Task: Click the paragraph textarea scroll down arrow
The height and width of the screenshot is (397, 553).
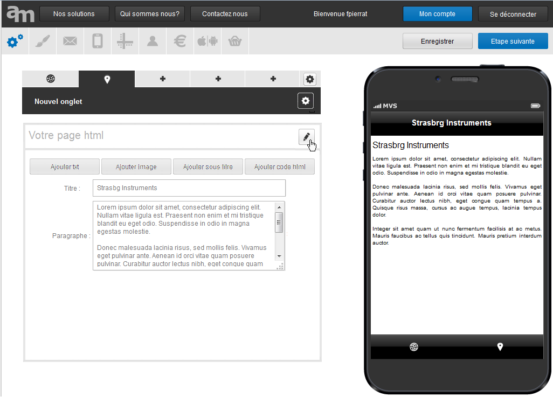Action: coord(279,256)
